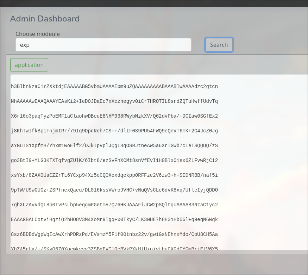
Task: Click the line beginning with EAAAGBALCotvi
Action: pos(114,219)
